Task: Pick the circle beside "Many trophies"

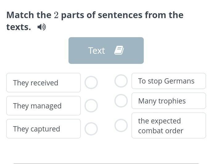Action: tap(121, 101)
